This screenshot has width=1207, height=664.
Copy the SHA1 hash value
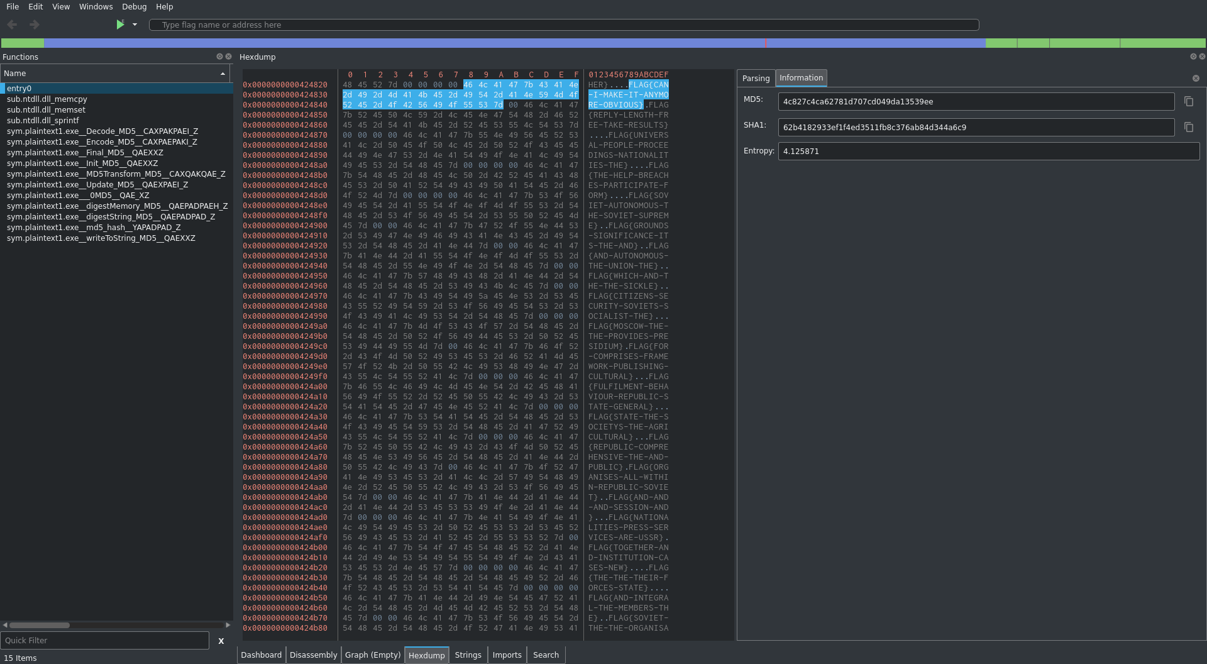tap(1189, 127)
